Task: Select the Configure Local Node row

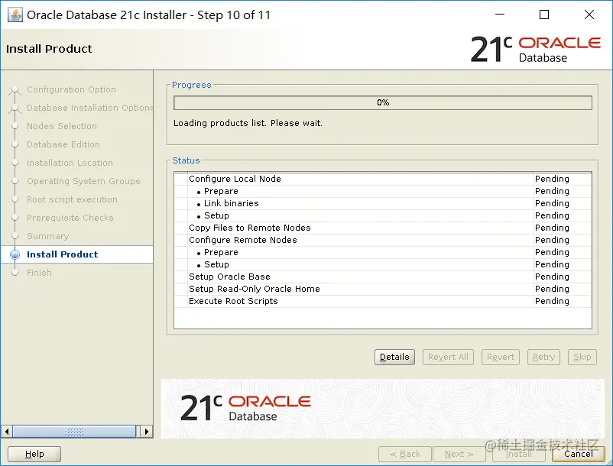Action: [x=383, y=179]
